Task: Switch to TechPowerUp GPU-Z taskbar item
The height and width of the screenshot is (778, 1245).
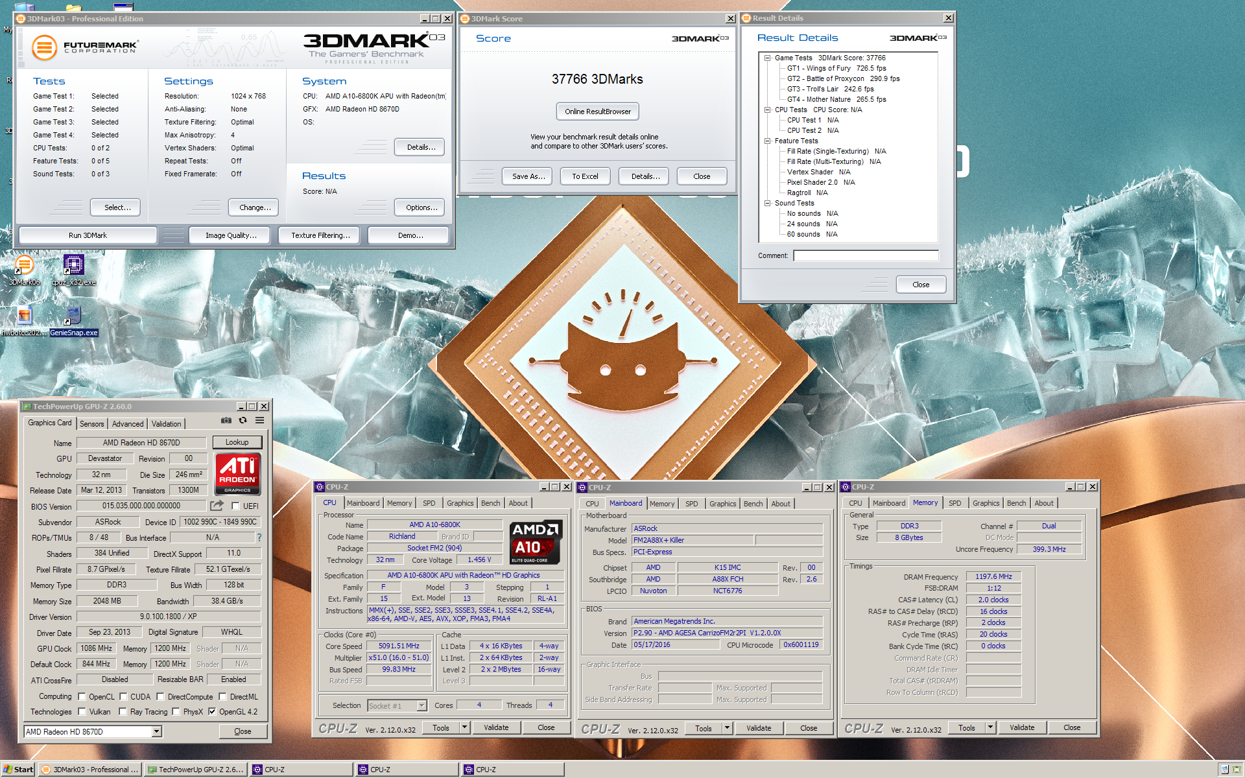Action: [195, 770]
